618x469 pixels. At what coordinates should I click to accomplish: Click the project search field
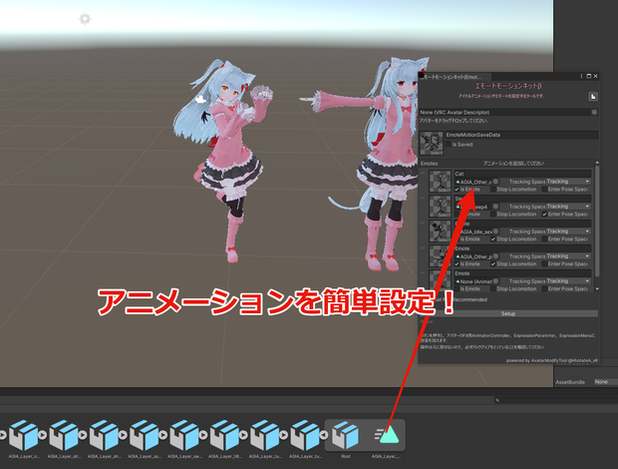[x=556, y=400]
